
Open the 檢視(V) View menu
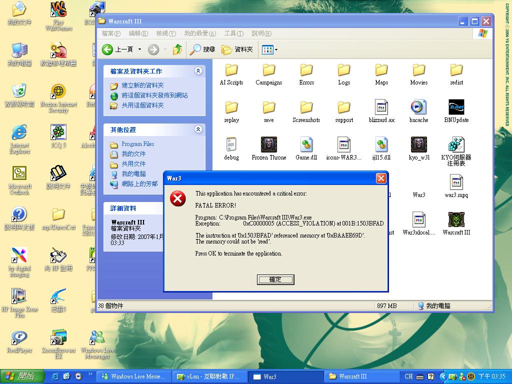166,33
